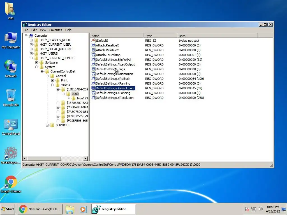Screen dimensions: 287x215
Task: Select the {F92BFB9B-59E key
Action: click(77, 121)
